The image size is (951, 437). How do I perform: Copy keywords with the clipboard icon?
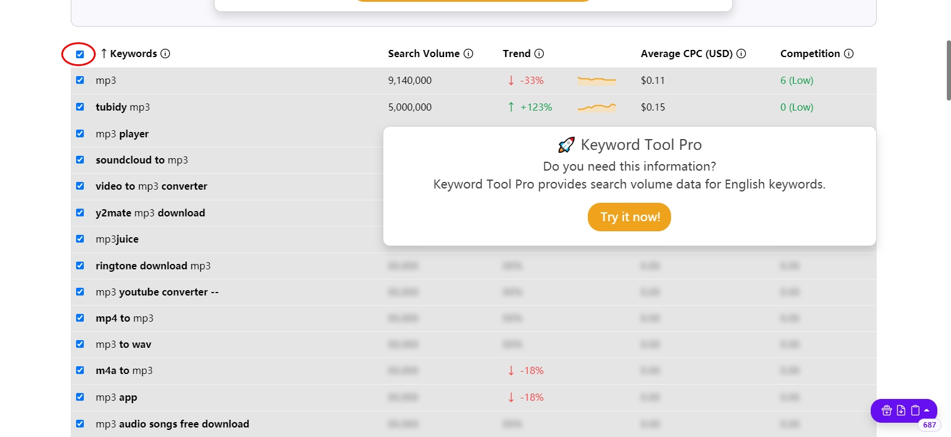point(915,410)
